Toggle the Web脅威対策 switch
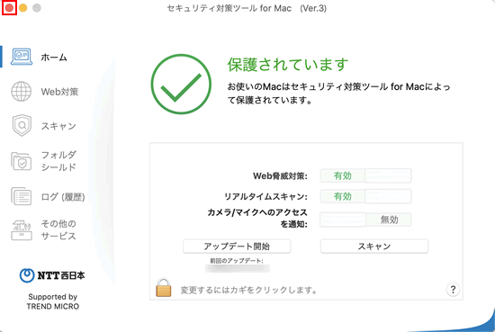This screenshot has height=332, width=495. point(365,175)
